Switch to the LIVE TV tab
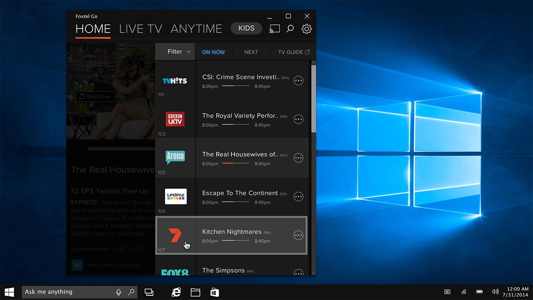The width and height of the screenshot is (533, 300). coord(140,29)
